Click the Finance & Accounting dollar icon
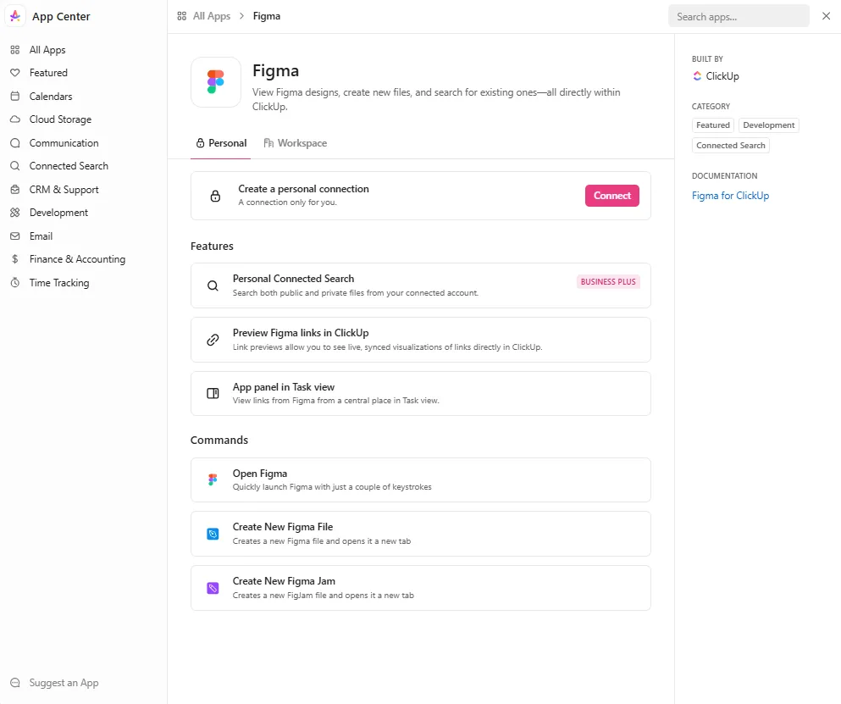The width and height of the screenshot is (841, 704). click(15, 259)
